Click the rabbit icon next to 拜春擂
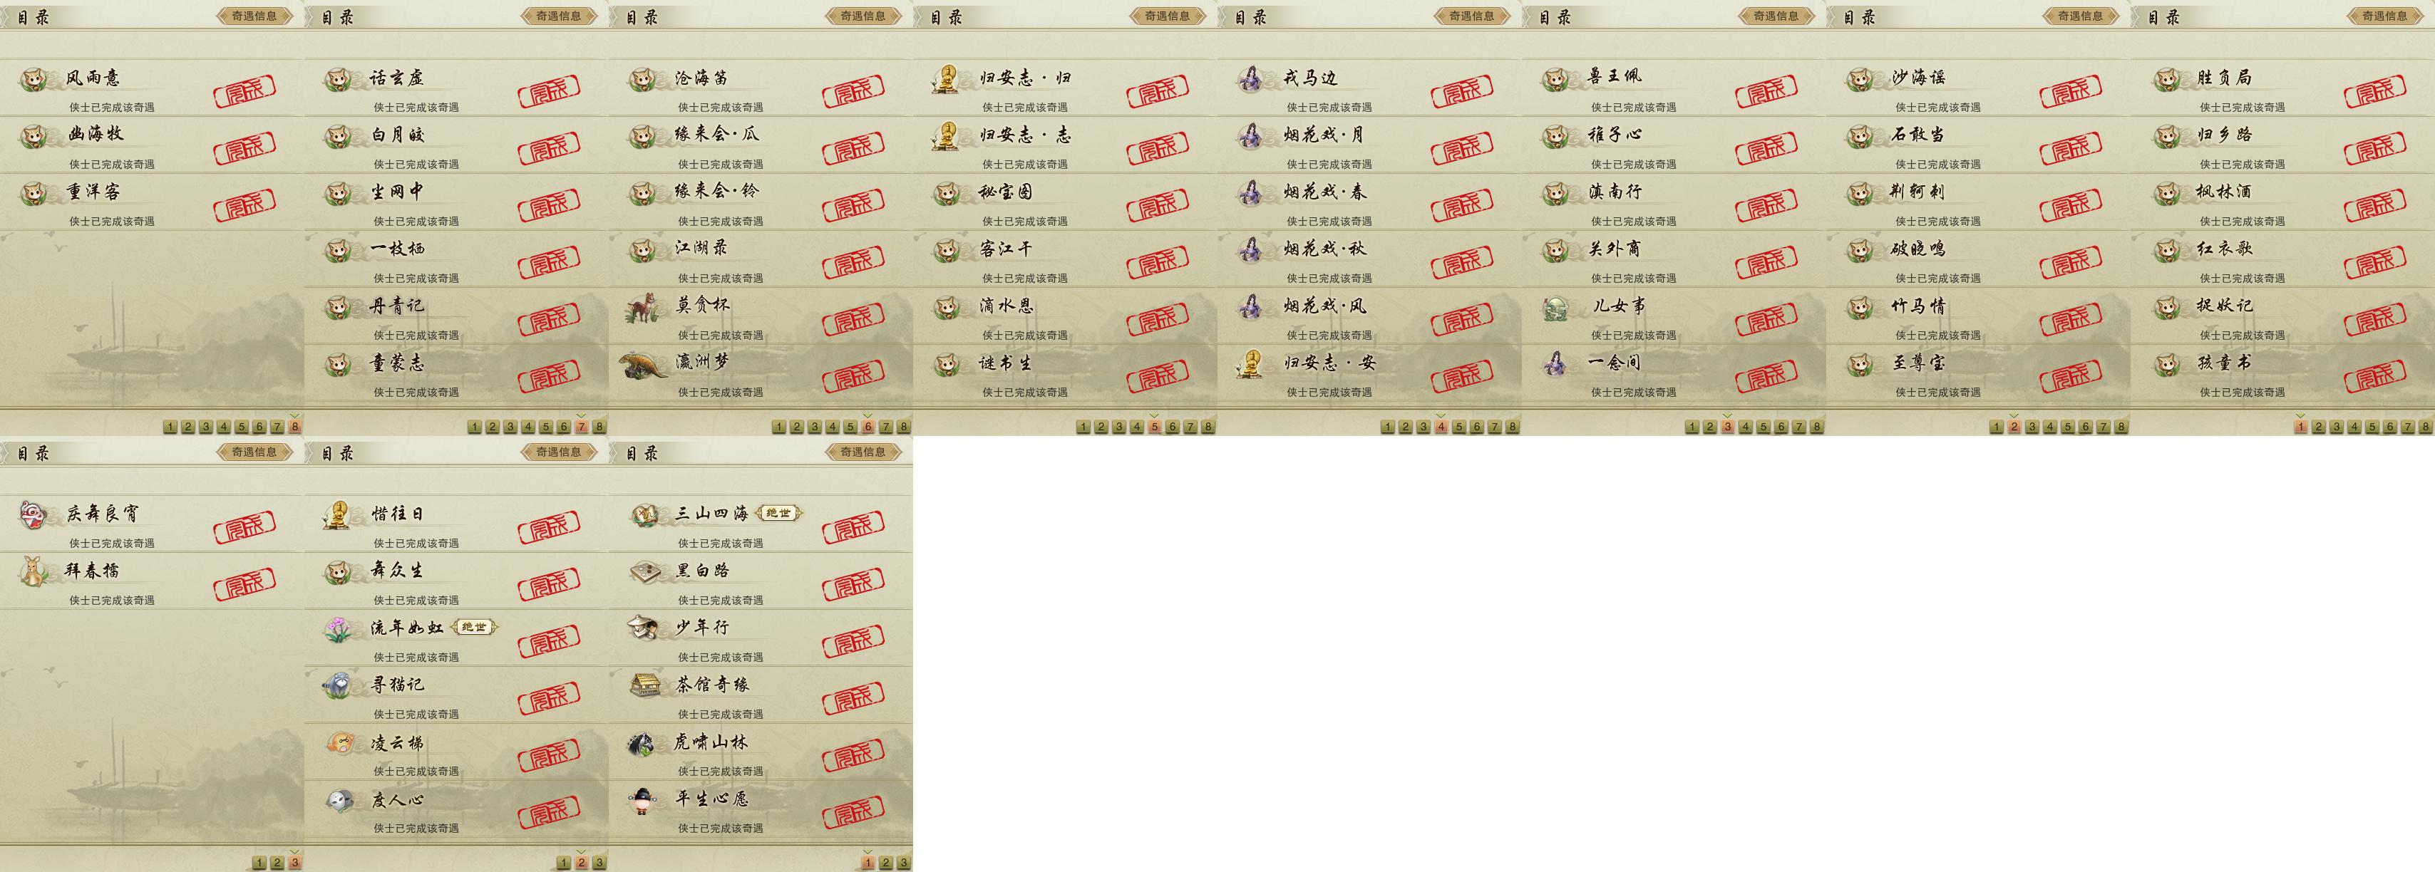The width and height of the screenshot is (2435, 872). coord(34,571)
